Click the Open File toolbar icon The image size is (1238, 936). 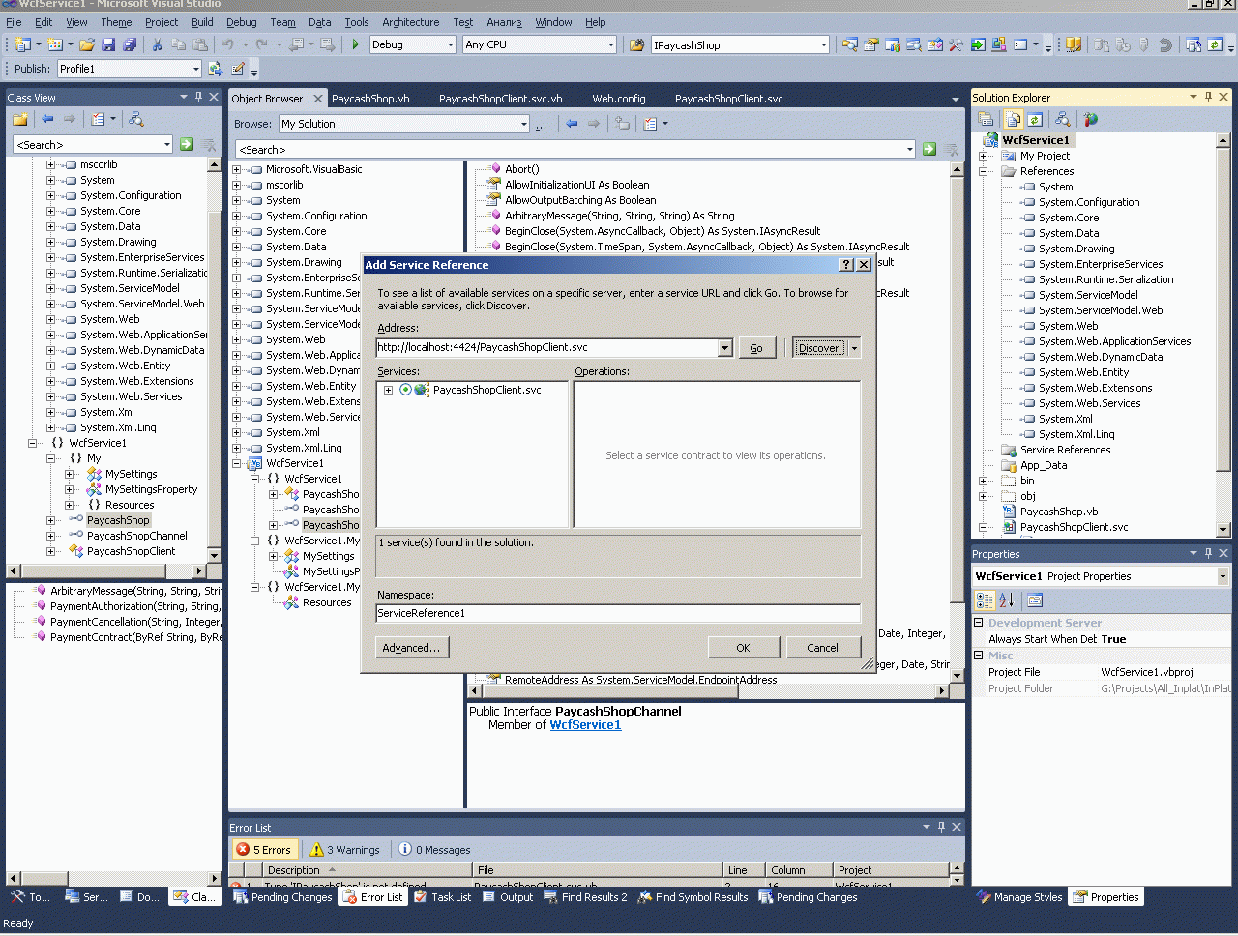87,44
